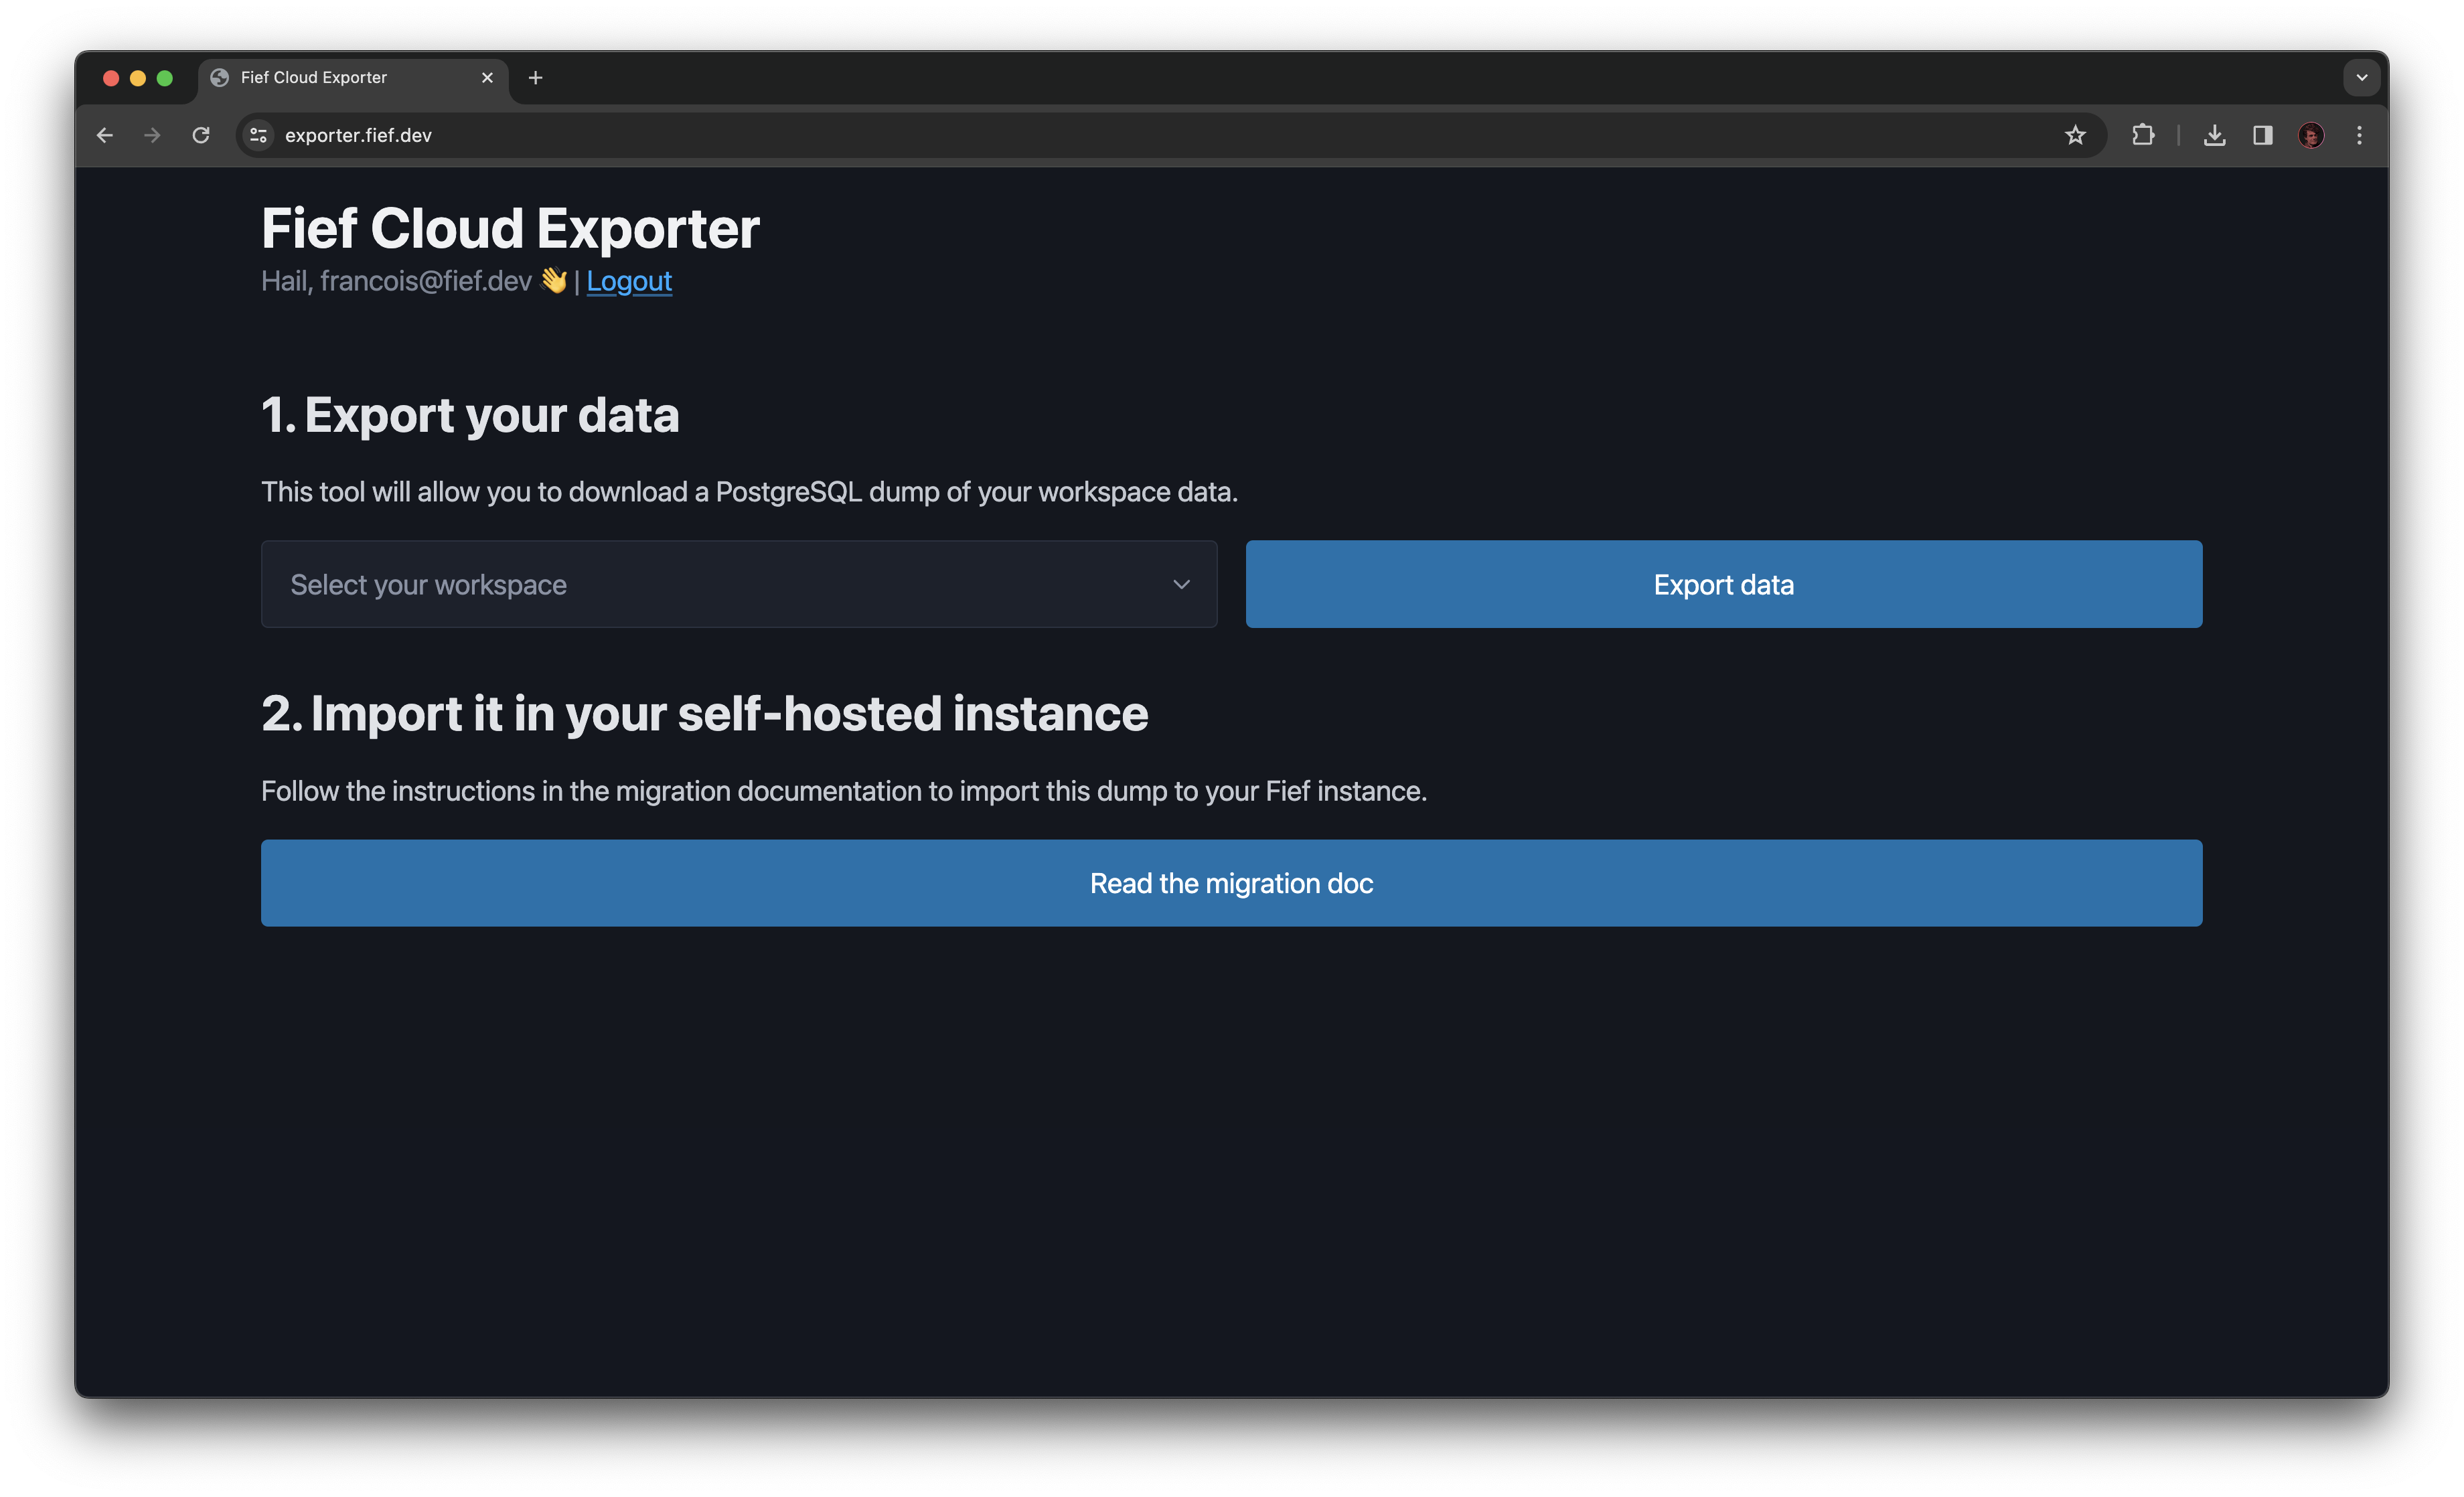Close the Fief Cloud Exporter tab
Image resolution: width=2464 pixels, height=1497 pixels.
click(x=487, y=77)
